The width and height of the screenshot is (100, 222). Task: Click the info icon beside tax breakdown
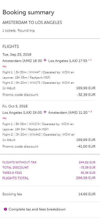5,209
